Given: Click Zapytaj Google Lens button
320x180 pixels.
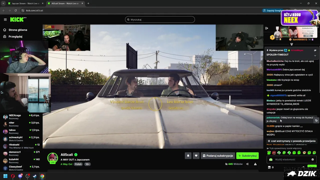Looking at the screenshot, I should tap(272, 10).
